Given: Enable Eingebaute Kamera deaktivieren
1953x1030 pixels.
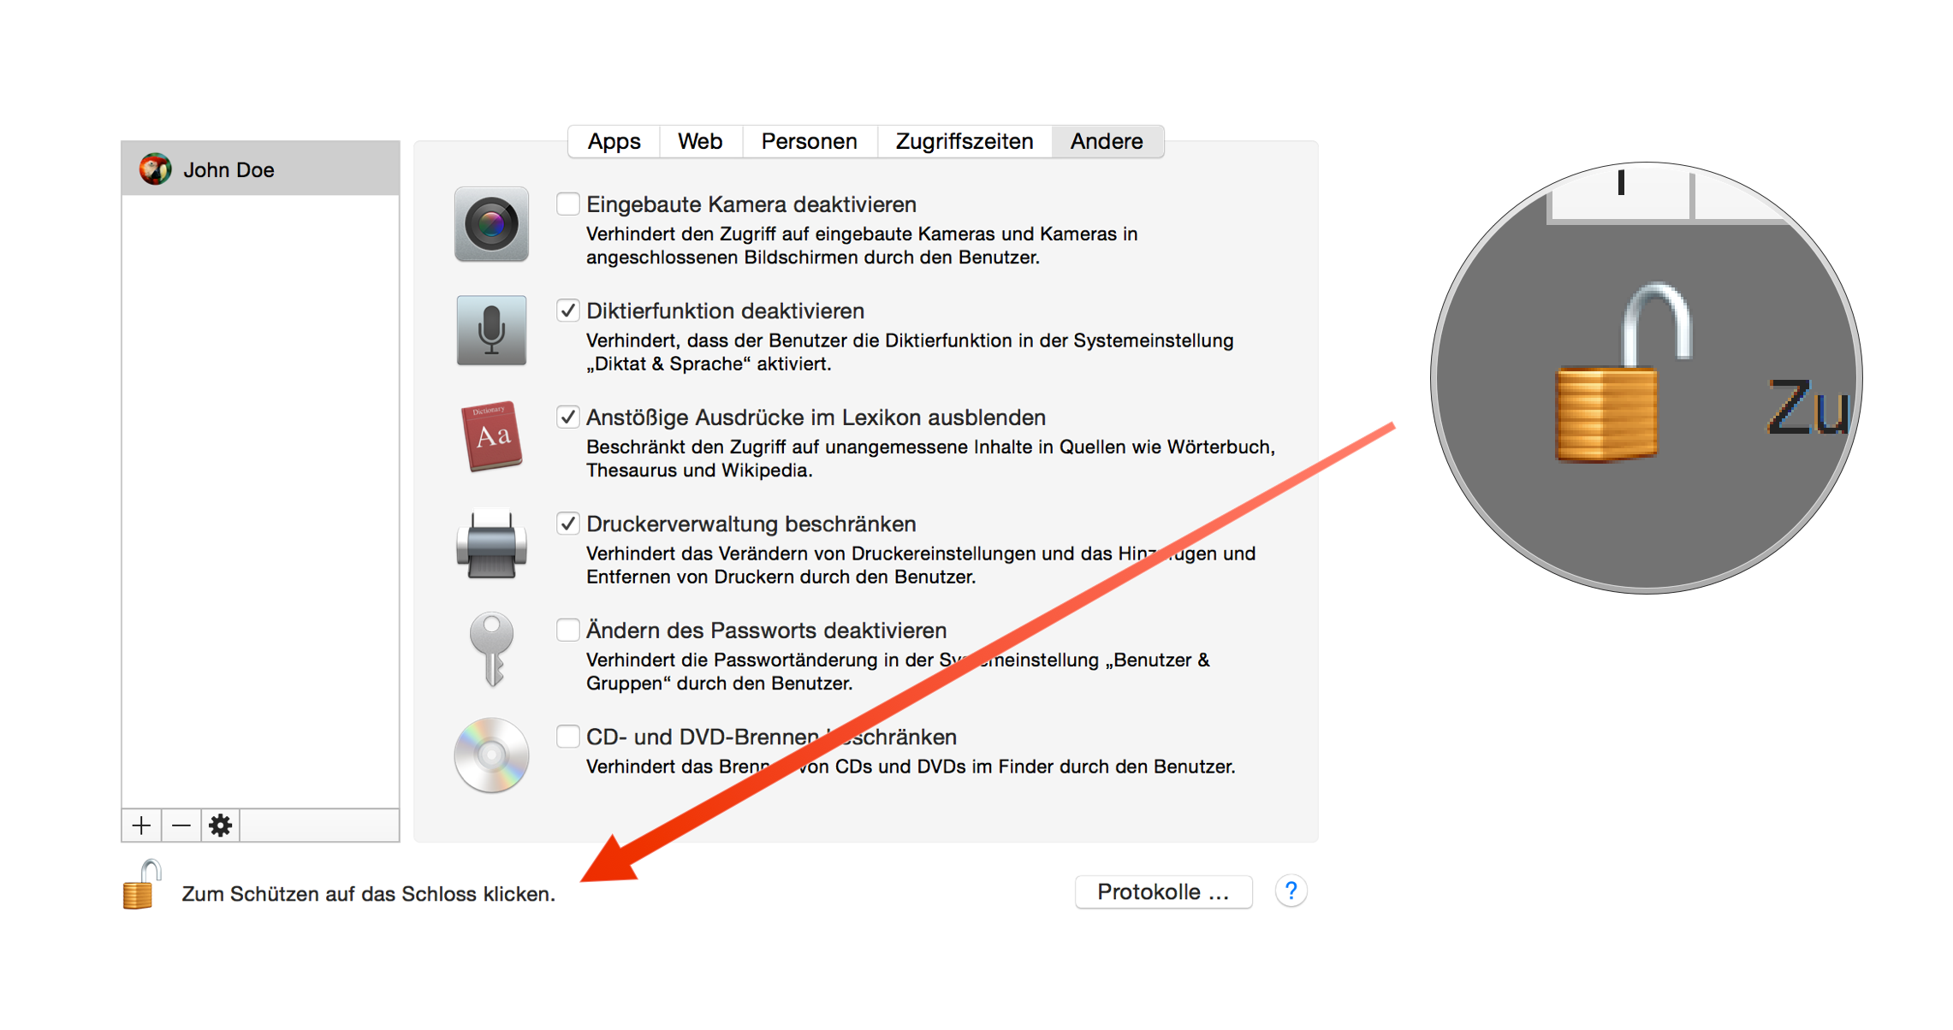Looking at the screenshot, I should pyautogui.click(x=567, y=204).
